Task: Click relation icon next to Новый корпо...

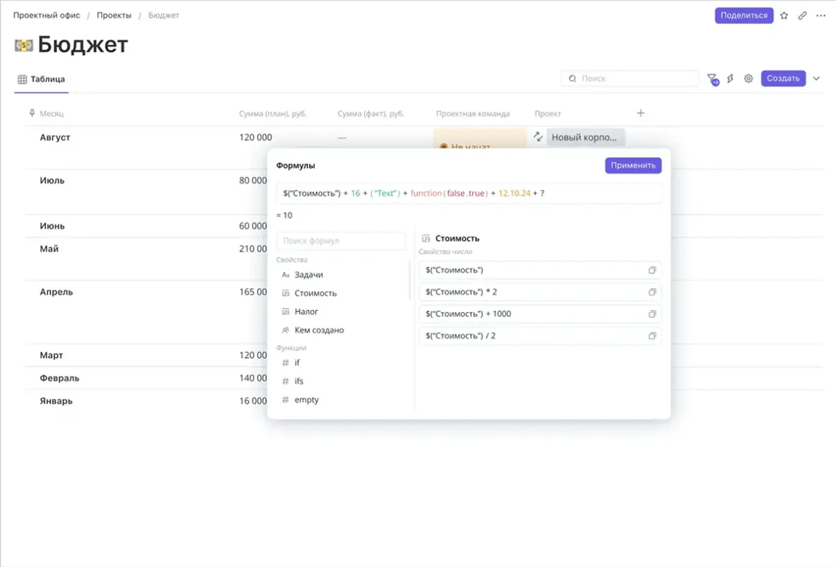Action: (x=538, y=137)
